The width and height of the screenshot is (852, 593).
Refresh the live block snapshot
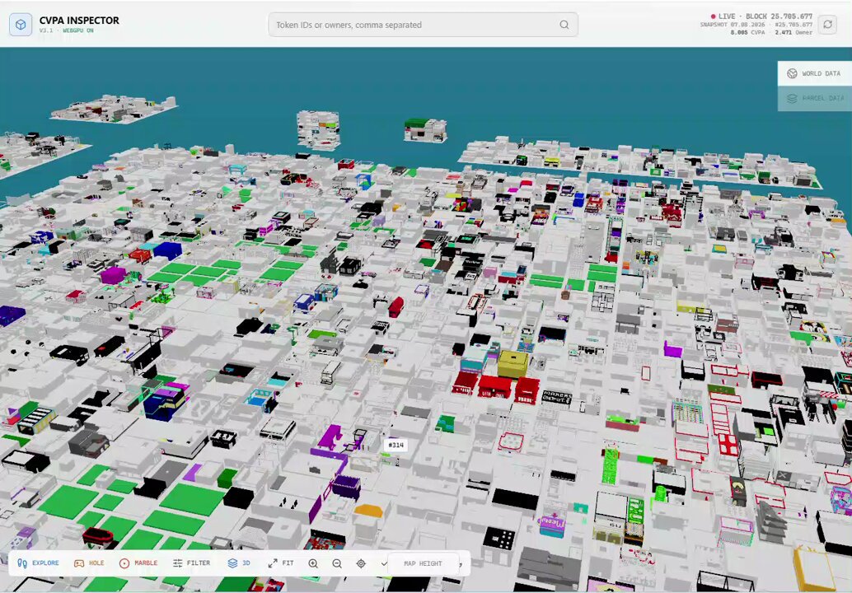tap(827, 25)
